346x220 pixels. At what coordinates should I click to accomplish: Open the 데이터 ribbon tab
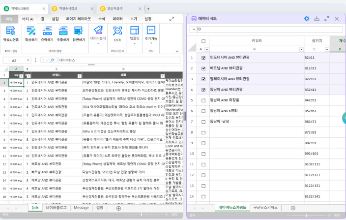117,19
